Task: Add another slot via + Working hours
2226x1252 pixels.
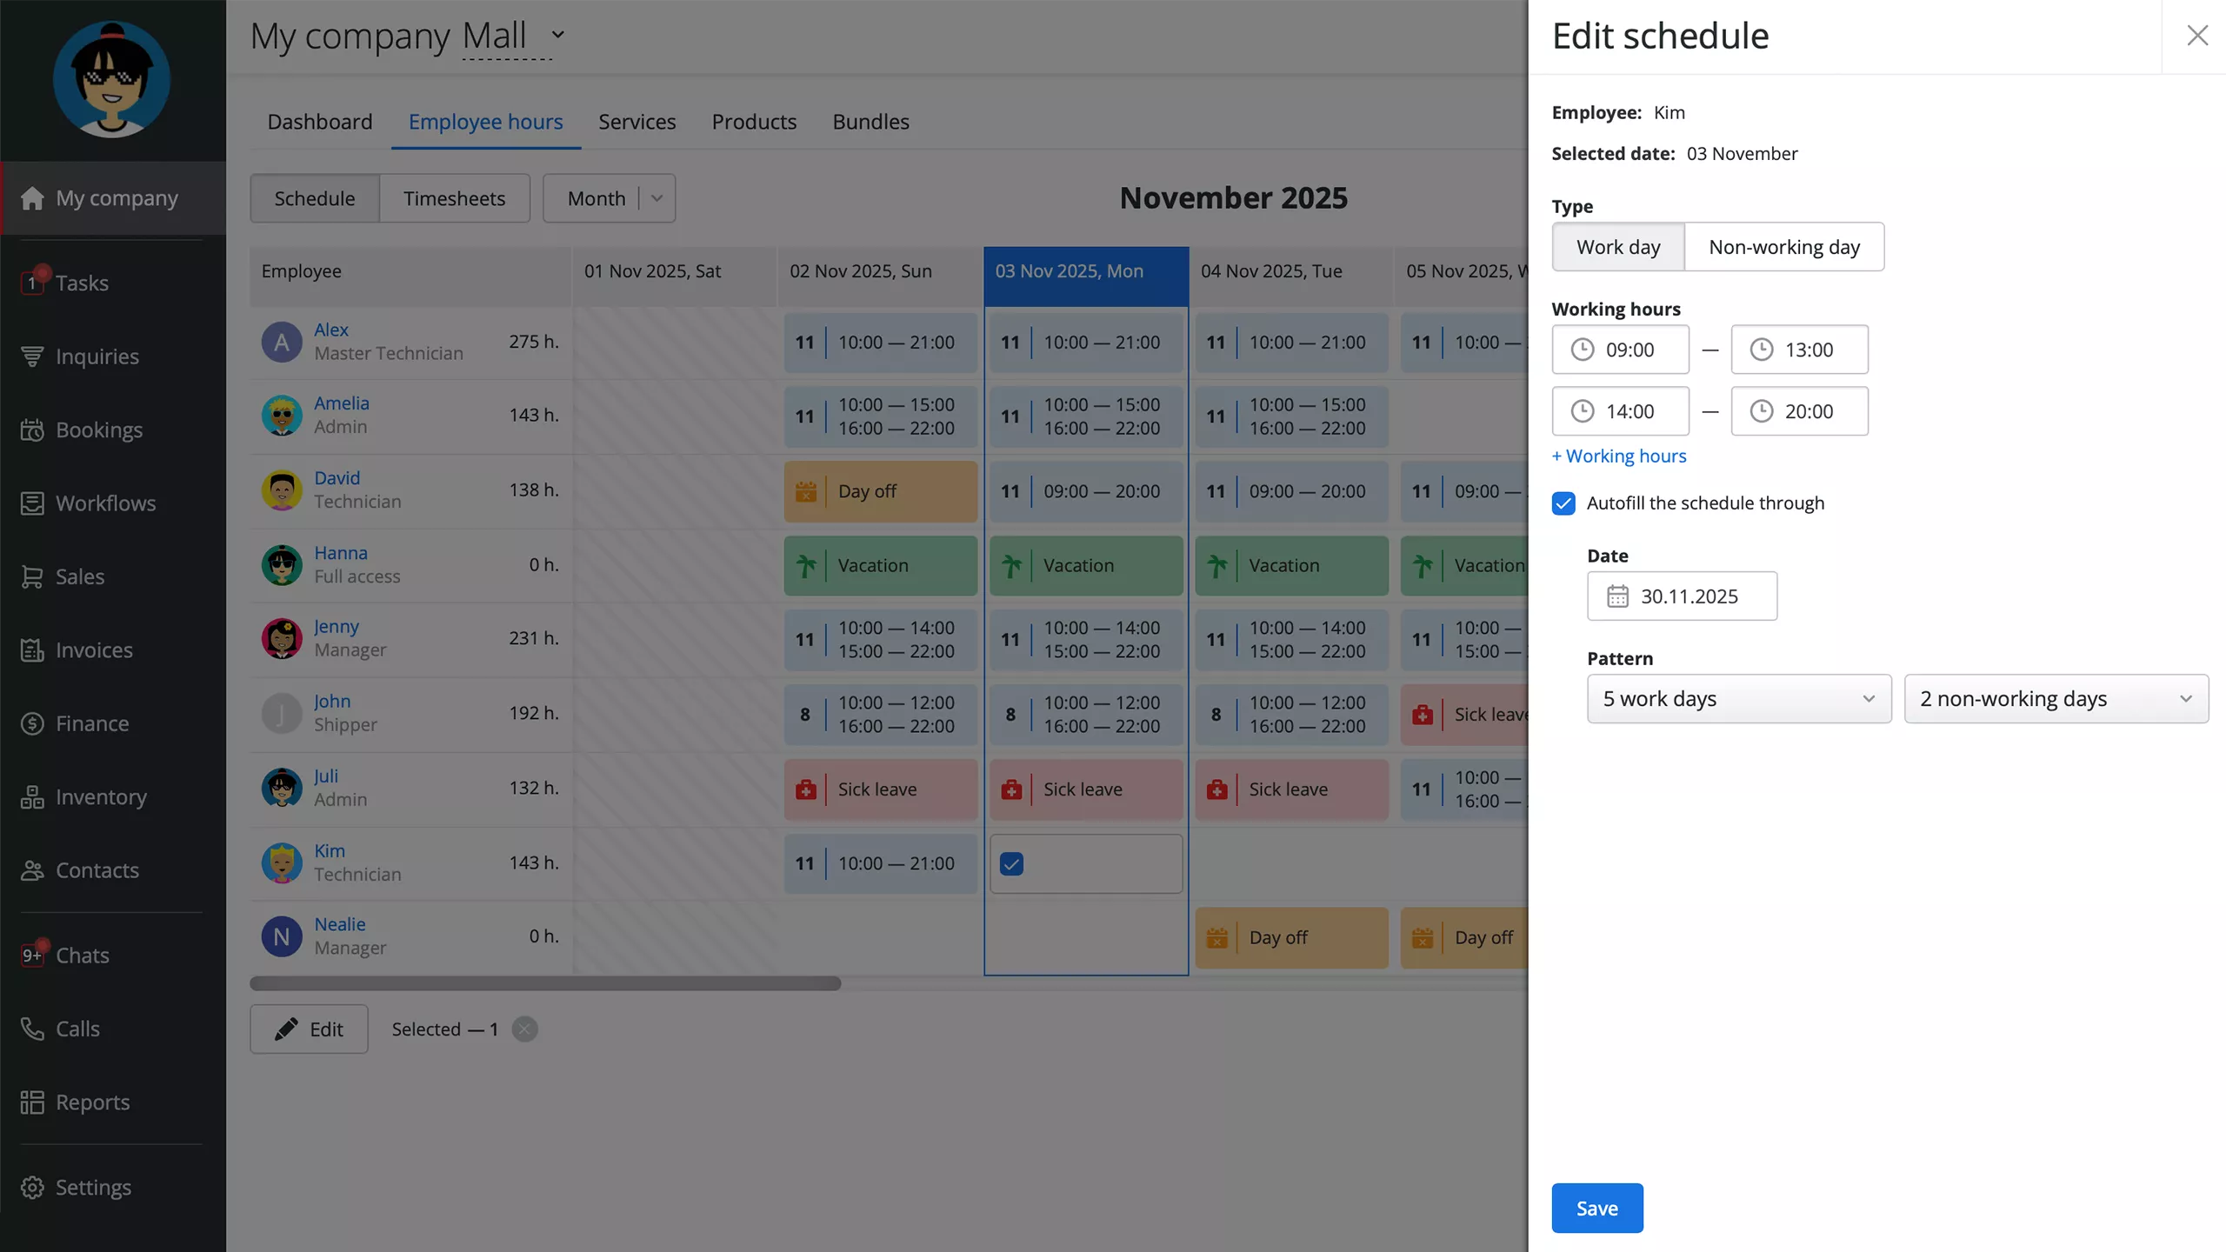Action: (x=1618, y=456)
